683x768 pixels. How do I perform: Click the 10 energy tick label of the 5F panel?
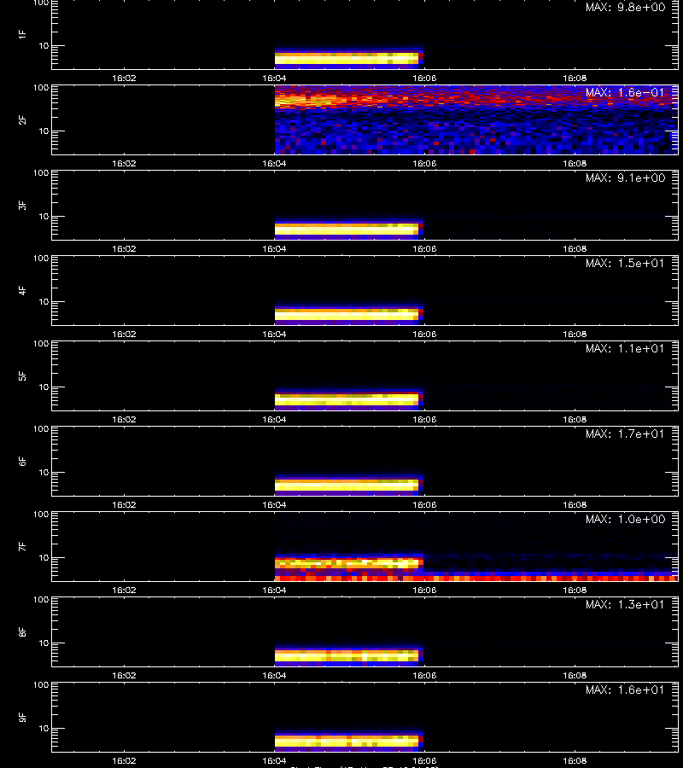pos(44,387)
